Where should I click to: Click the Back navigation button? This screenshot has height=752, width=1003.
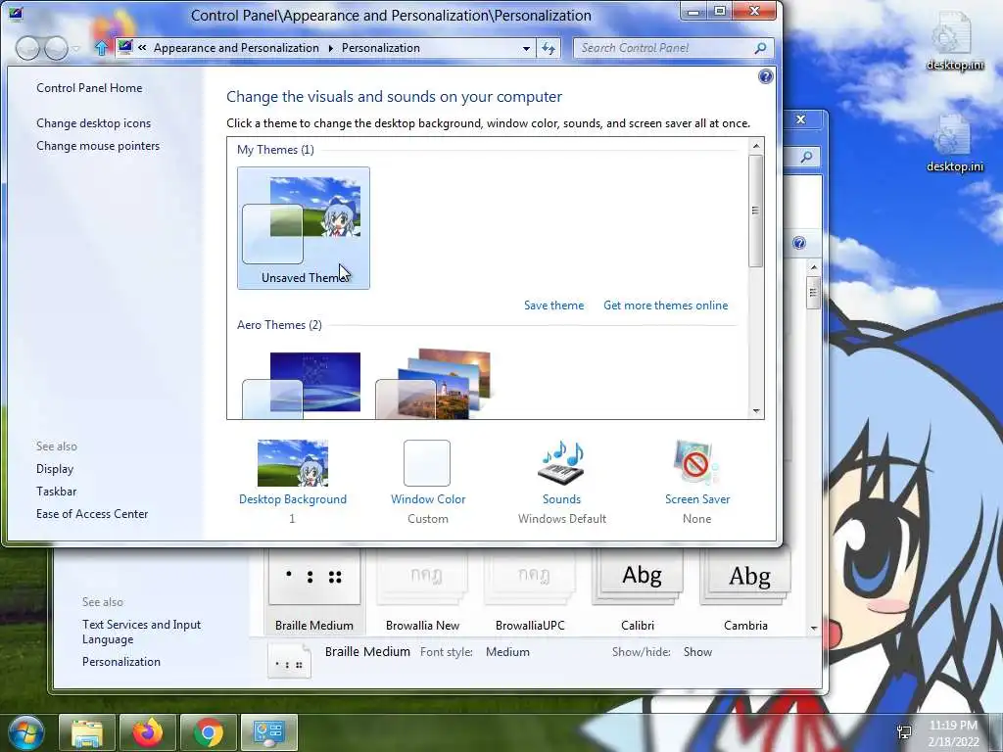27,48
